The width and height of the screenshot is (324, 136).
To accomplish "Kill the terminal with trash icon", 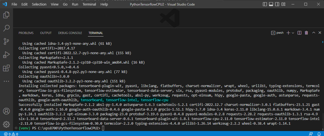I will tap(307, 33).
